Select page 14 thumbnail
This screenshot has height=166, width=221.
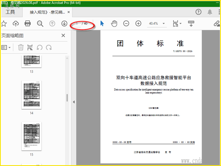click(31, 95)
